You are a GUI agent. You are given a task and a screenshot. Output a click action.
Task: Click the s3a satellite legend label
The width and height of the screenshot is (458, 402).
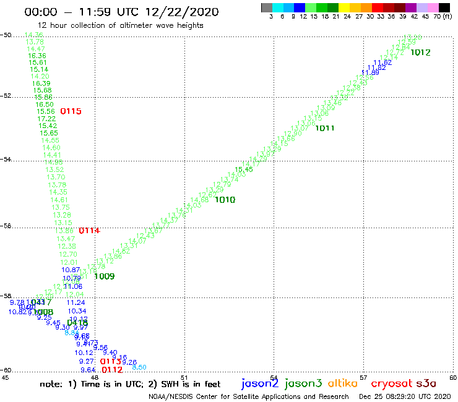coord(426,383)
